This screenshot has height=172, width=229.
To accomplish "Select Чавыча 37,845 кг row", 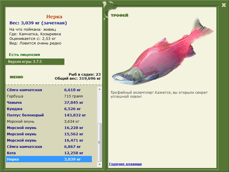I will tap(49, 103).
